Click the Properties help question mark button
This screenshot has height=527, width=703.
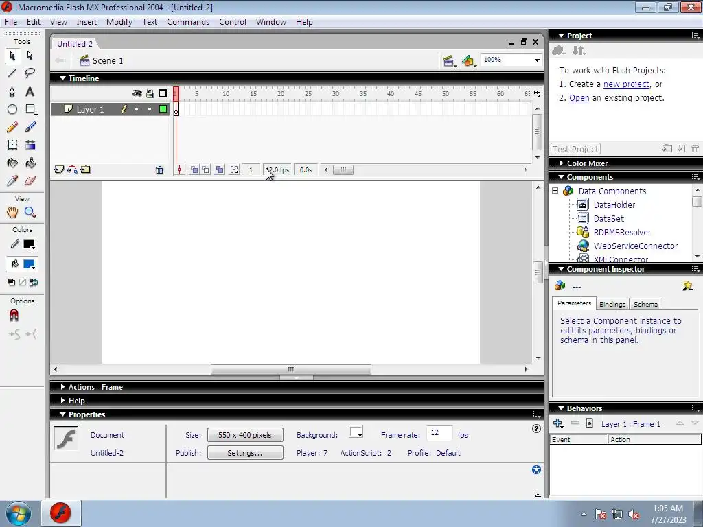pyautogui.click(x=536, y=429)
